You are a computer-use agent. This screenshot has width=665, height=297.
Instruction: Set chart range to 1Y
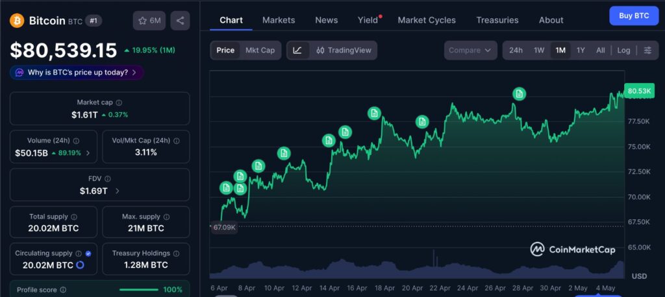[x=581, y=50]
